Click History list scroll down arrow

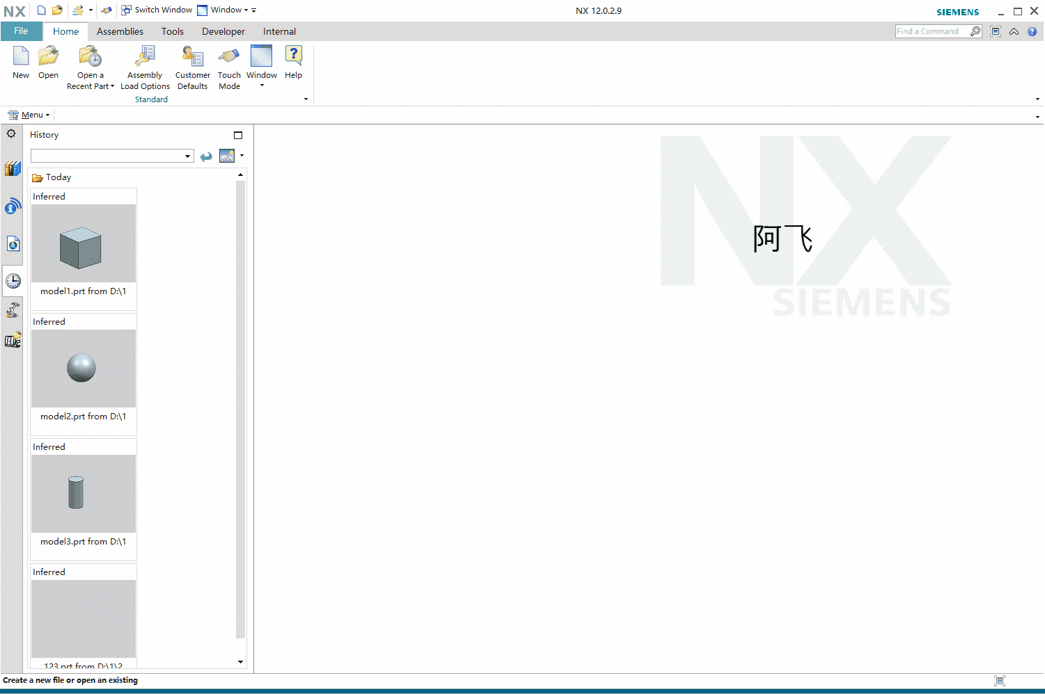[241, 662]
